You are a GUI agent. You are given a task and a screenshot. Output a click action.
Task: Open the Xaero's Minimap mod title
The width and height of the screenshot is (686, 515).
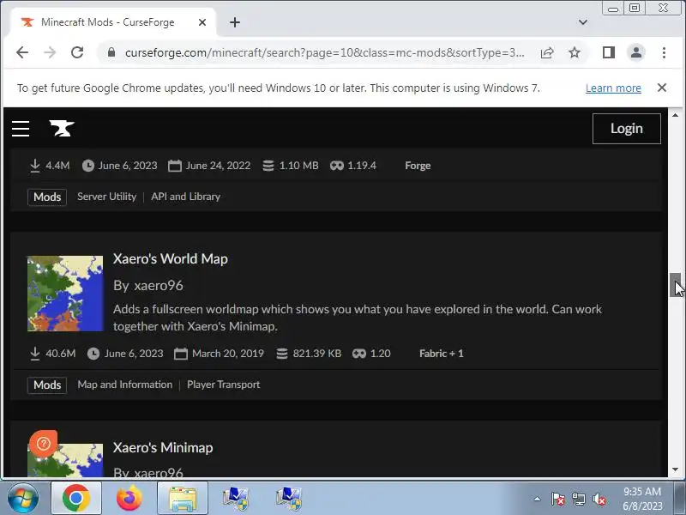(163, 447)
